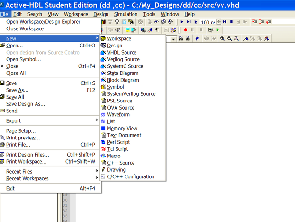The height and width of the screenshot is (222, 295).
Task: Open the Edit menu
Action: [x=18, y=14]
